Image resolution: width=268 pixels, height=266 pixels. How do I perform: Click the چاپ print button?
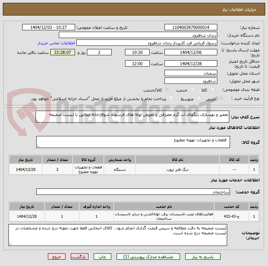click(102, 256)
